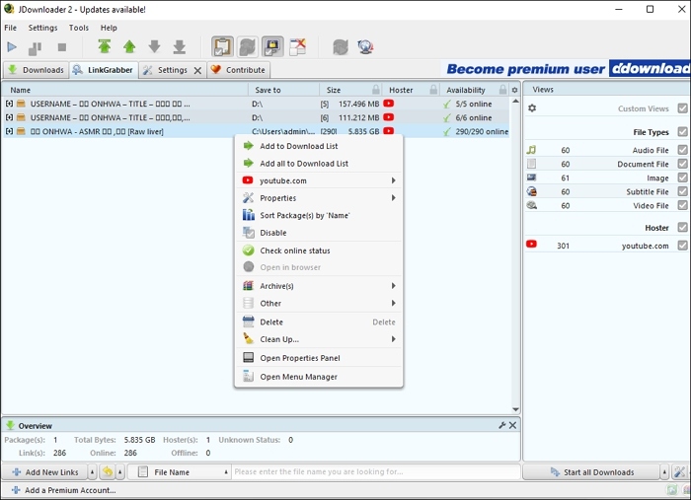Uncheck the Audio File filter
The width and height of the screenshot is (691, 500).
[683, 150]
